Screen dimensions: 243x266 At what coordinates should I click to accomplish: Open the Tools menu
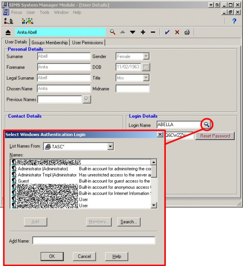pos(44,12)
